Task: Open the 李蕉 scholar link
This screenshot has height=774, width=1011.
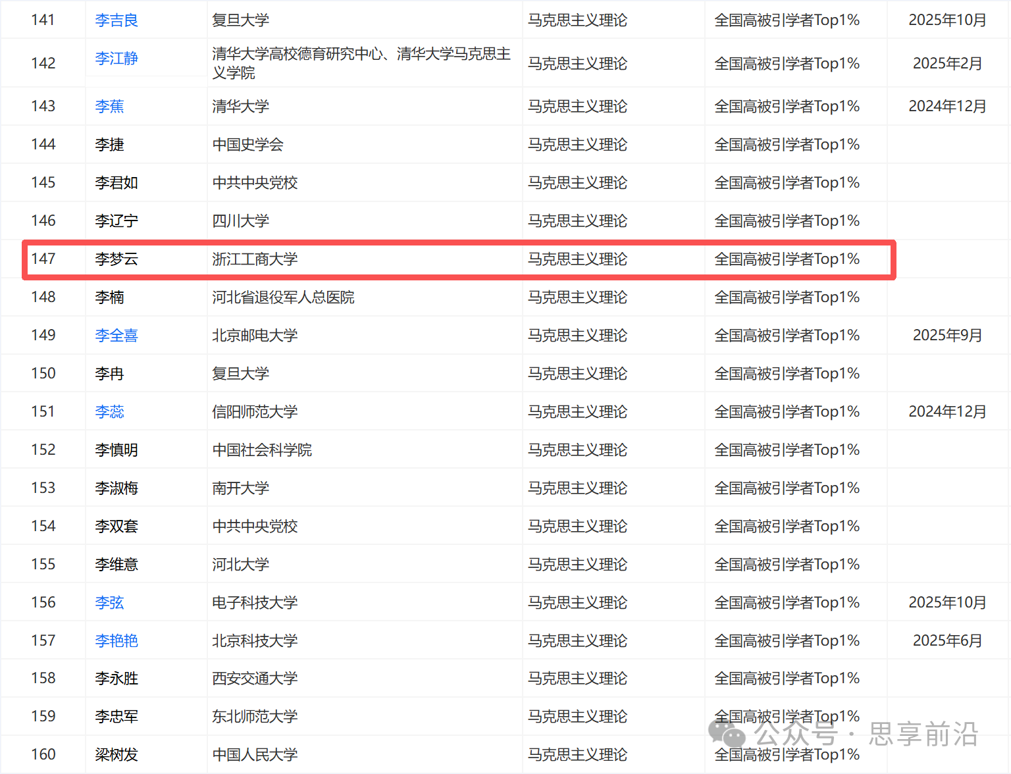Action: coord(109,107)
